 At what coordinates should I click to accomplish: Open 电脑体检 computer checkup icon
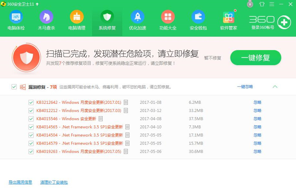click(x=16, y=17)
